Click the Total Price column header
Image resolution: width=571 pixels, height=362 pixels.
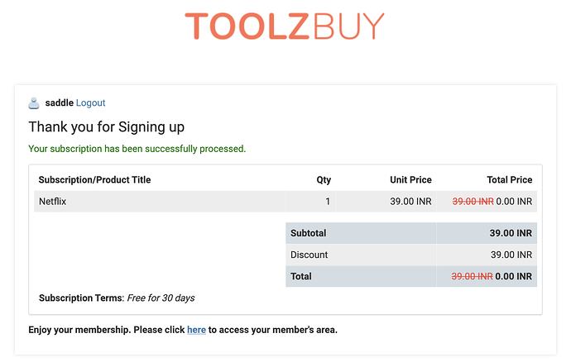(510, 179)
